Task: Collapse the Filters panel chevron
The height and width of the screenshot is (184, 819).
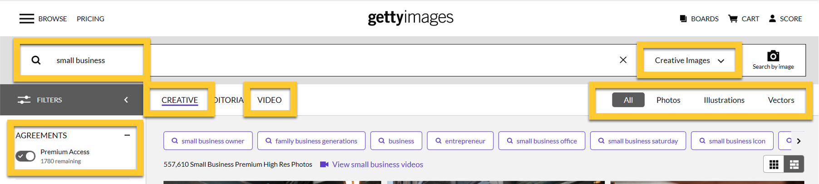Action: 126,100
